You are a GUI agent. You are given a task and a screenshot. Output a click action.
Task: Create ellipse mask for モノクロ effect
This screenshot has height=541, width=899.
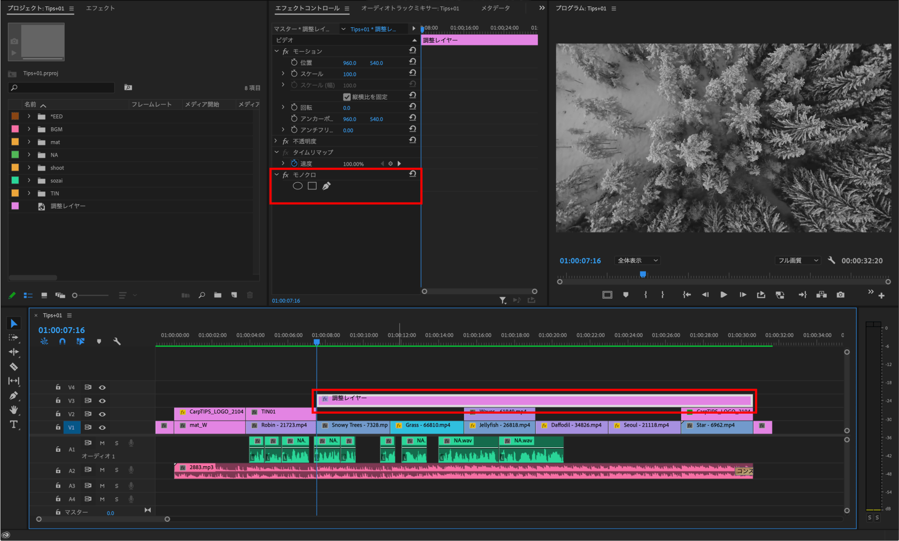pyautogui.click(x=298, y=186)
